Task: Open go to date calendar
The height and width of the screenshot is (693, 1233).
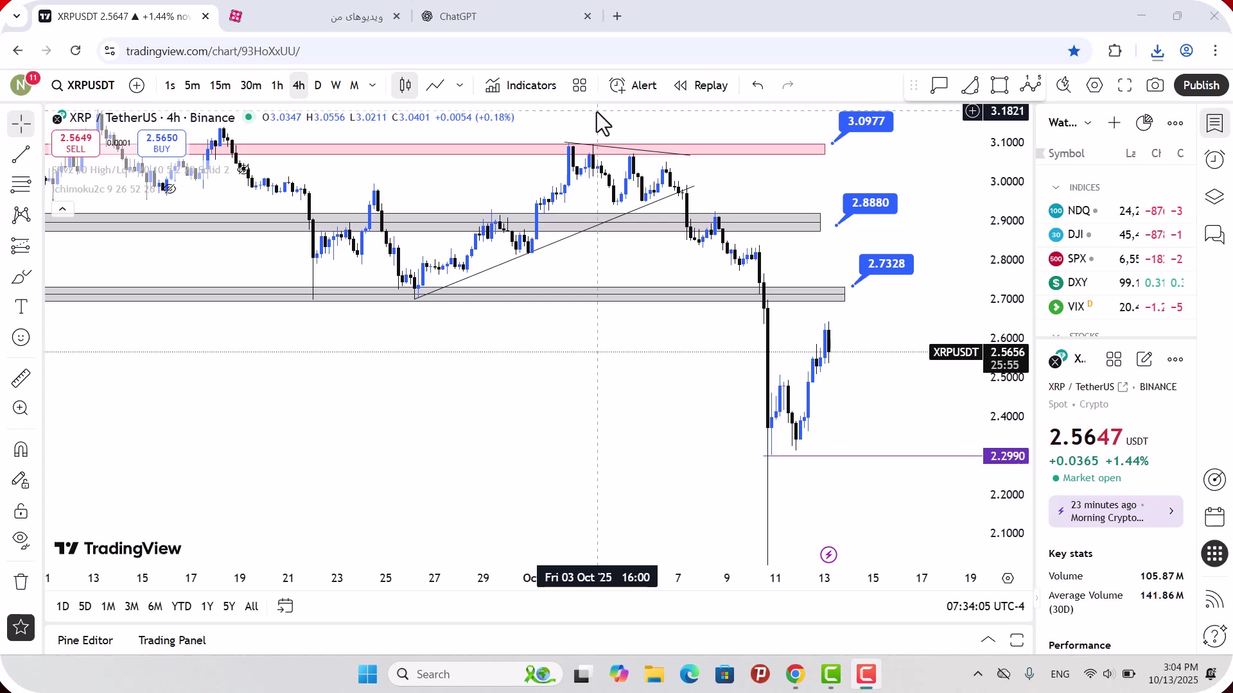Action: [x=285, y=606]
